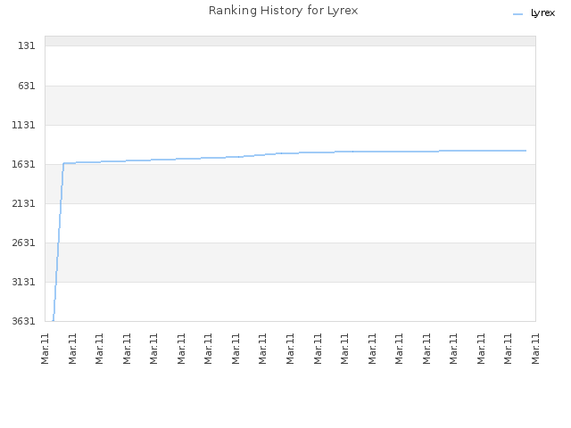Click the Lyrex legend line marker
This screenshot has width=571, height=428.
[x=517, y=14]
